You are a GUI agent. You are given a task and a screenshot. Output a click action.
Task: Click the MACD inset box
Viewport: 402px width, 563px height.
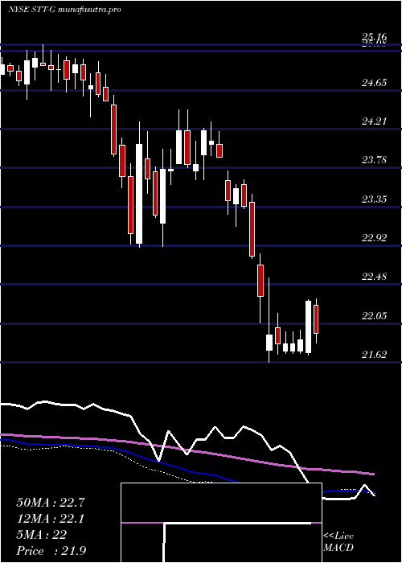[221, 523]
